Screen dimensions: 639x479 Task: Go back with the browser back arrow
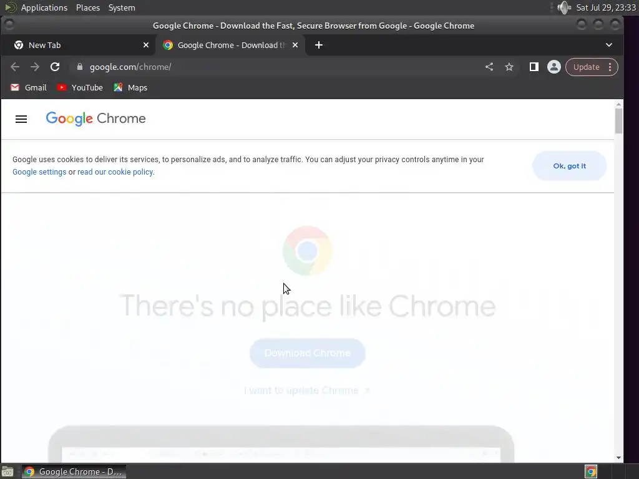[x=15, y=67]
